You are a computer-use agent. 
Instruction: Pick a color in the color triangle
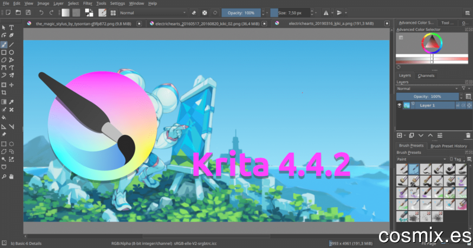coord(432,43)
